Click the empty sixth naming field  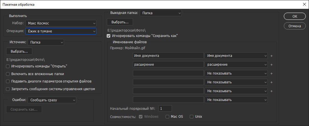pos(168,100)
